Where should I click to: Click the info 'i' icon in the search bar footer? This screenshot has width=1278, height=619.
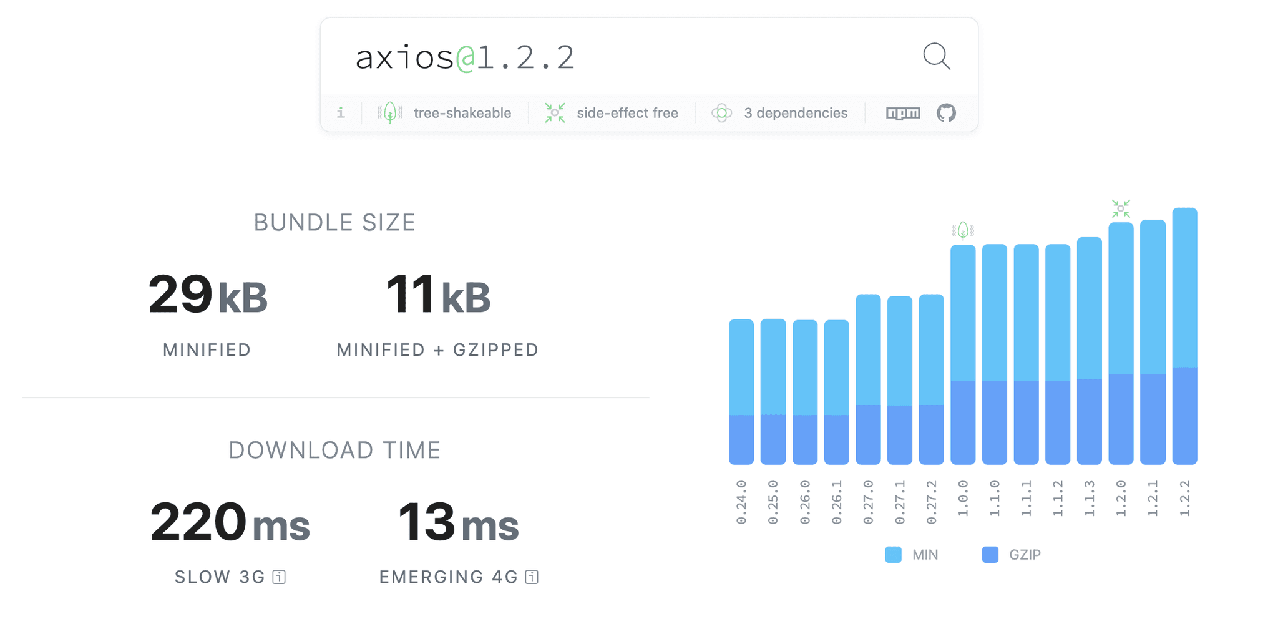pyautogui.click(x=341, y=113)
